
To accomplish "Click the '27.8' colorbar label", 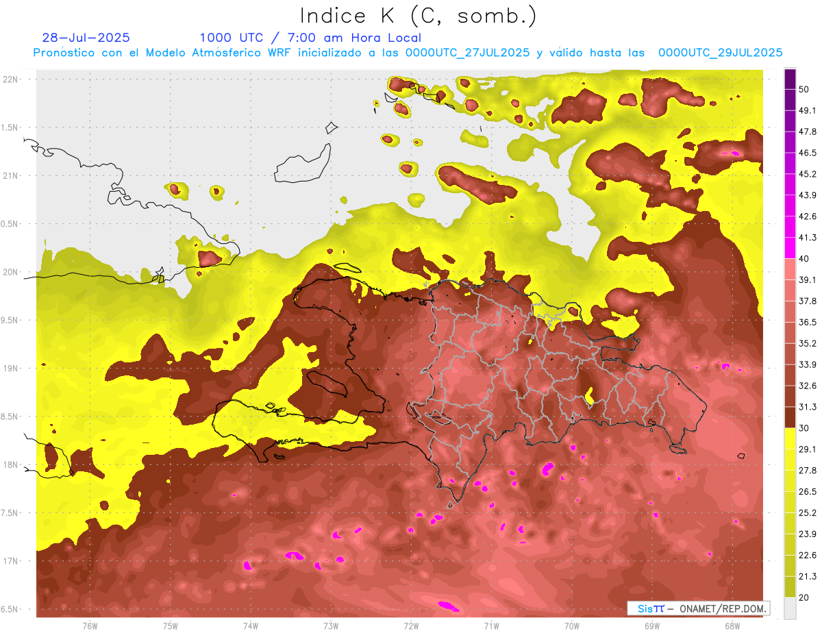I will (x=808, y=471).
